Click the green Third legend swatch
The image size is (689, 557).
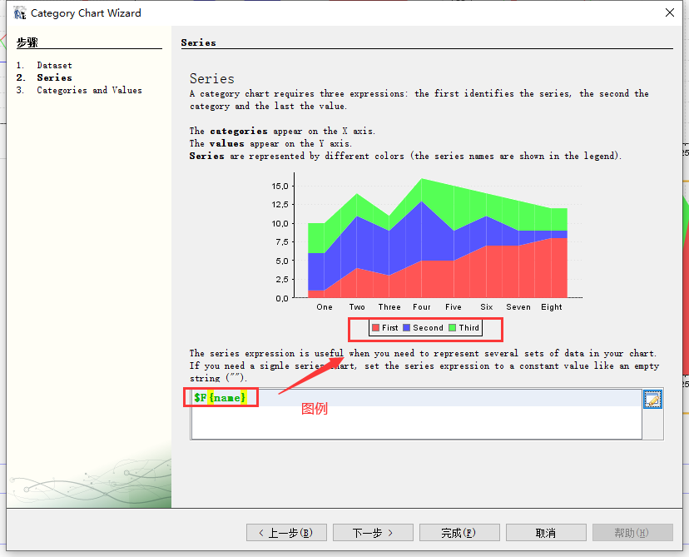[x=452, y=327]
